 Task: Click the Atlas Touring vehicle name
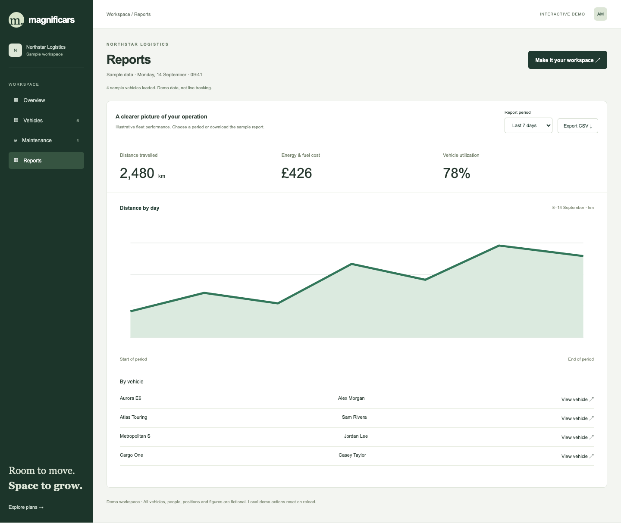tap(134, 417)
